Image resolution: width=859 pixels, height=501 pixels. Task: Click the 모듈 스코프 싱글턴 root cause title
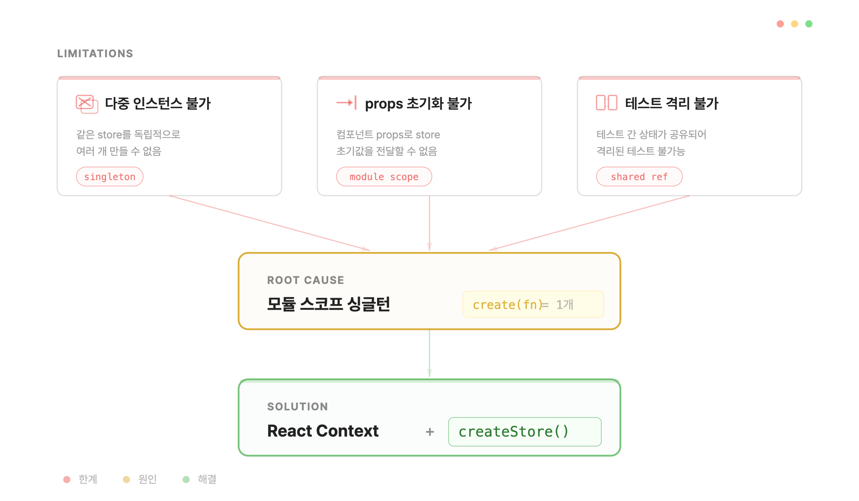[x=328, y=304]
